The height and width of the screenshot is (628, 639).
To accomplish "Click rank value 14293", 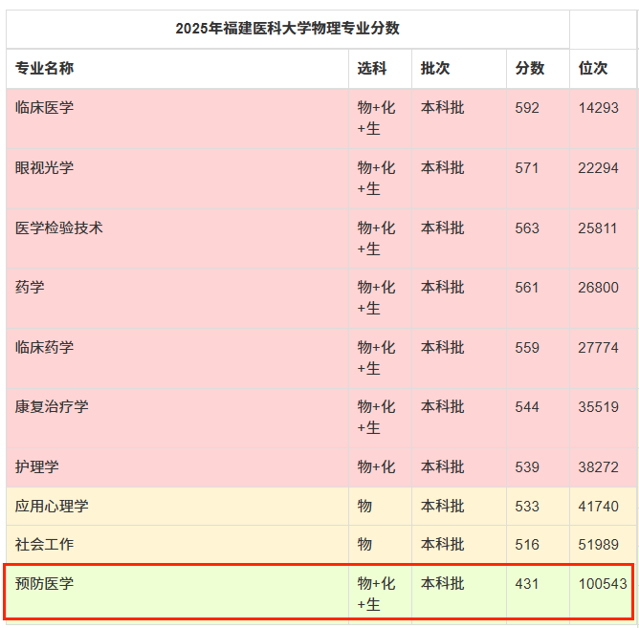I will pos(598,108).
